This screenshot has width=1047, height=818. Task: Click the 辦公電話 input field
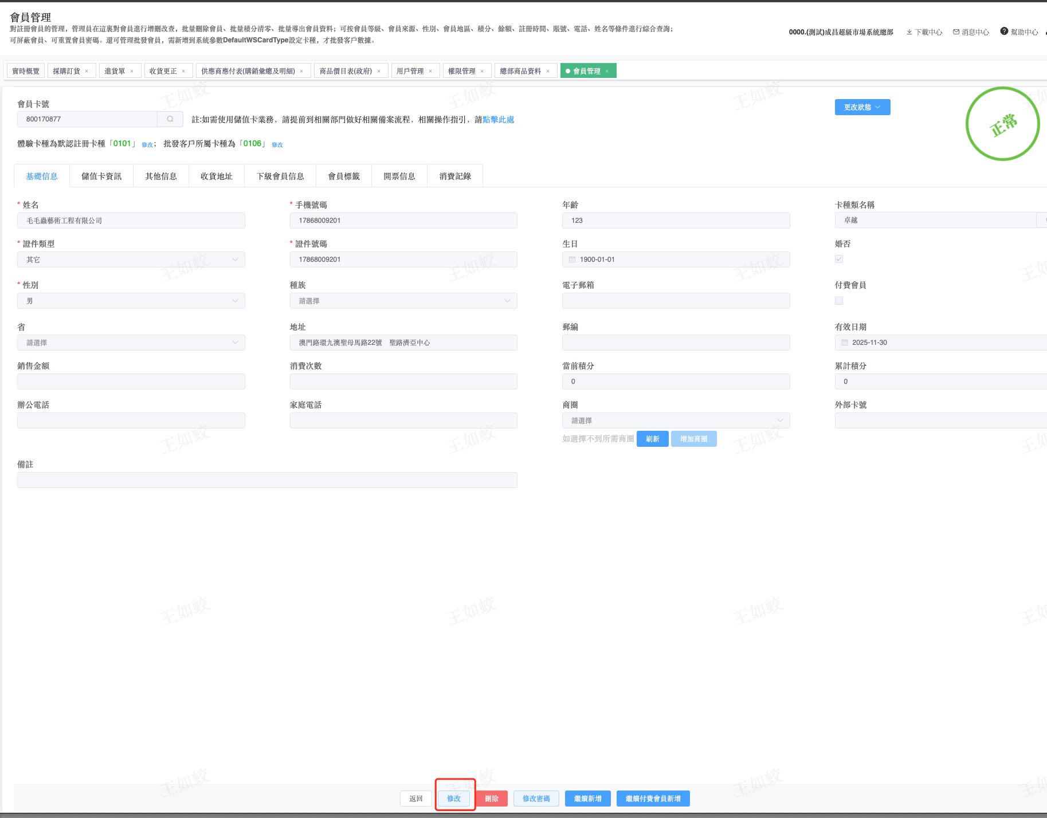pos(131,420)
